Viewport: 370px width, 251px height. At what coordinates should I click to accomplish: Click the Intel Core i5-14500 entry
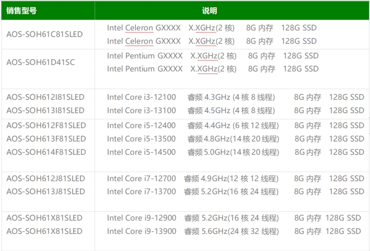coord(141,152)
